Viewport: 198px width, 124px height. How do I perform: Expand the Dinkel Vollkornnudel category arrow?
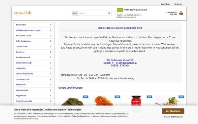50,63
